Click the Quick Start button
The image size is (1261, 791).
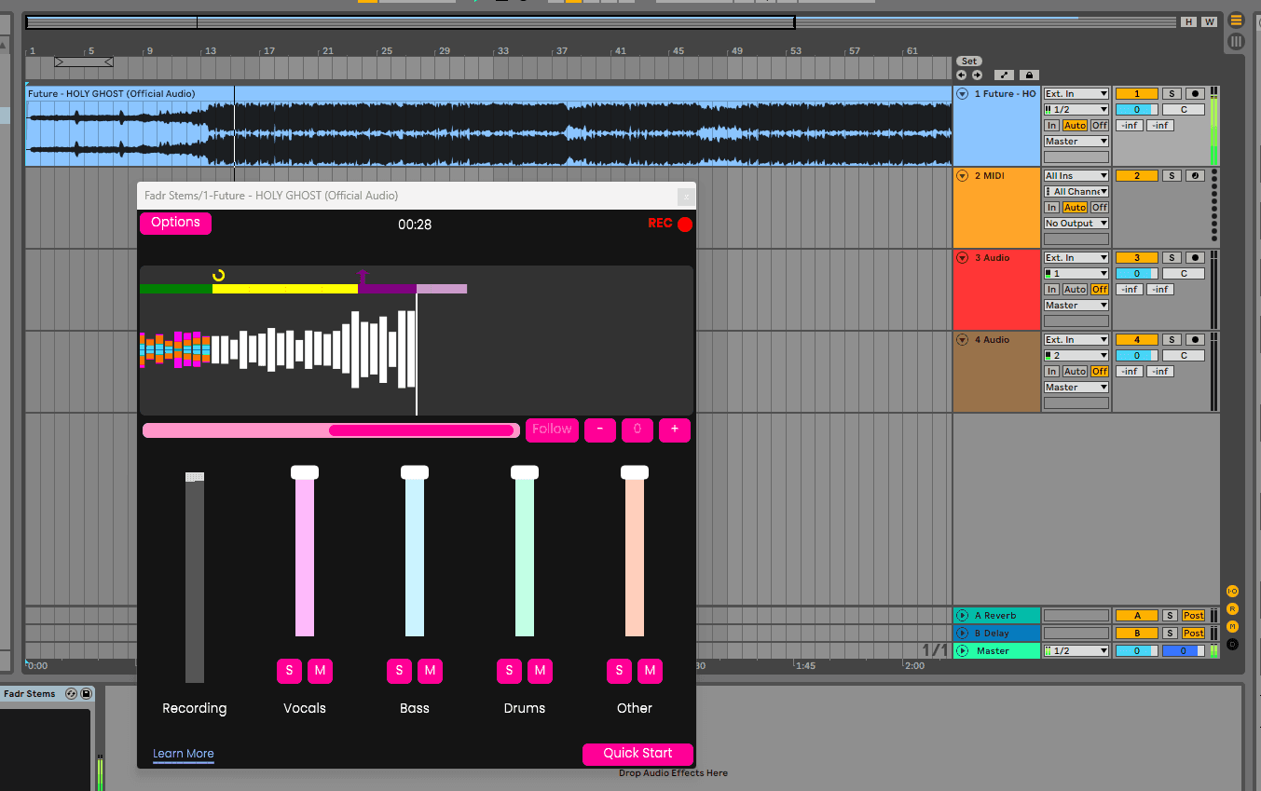pyautogui.click(x=637, y=754)
